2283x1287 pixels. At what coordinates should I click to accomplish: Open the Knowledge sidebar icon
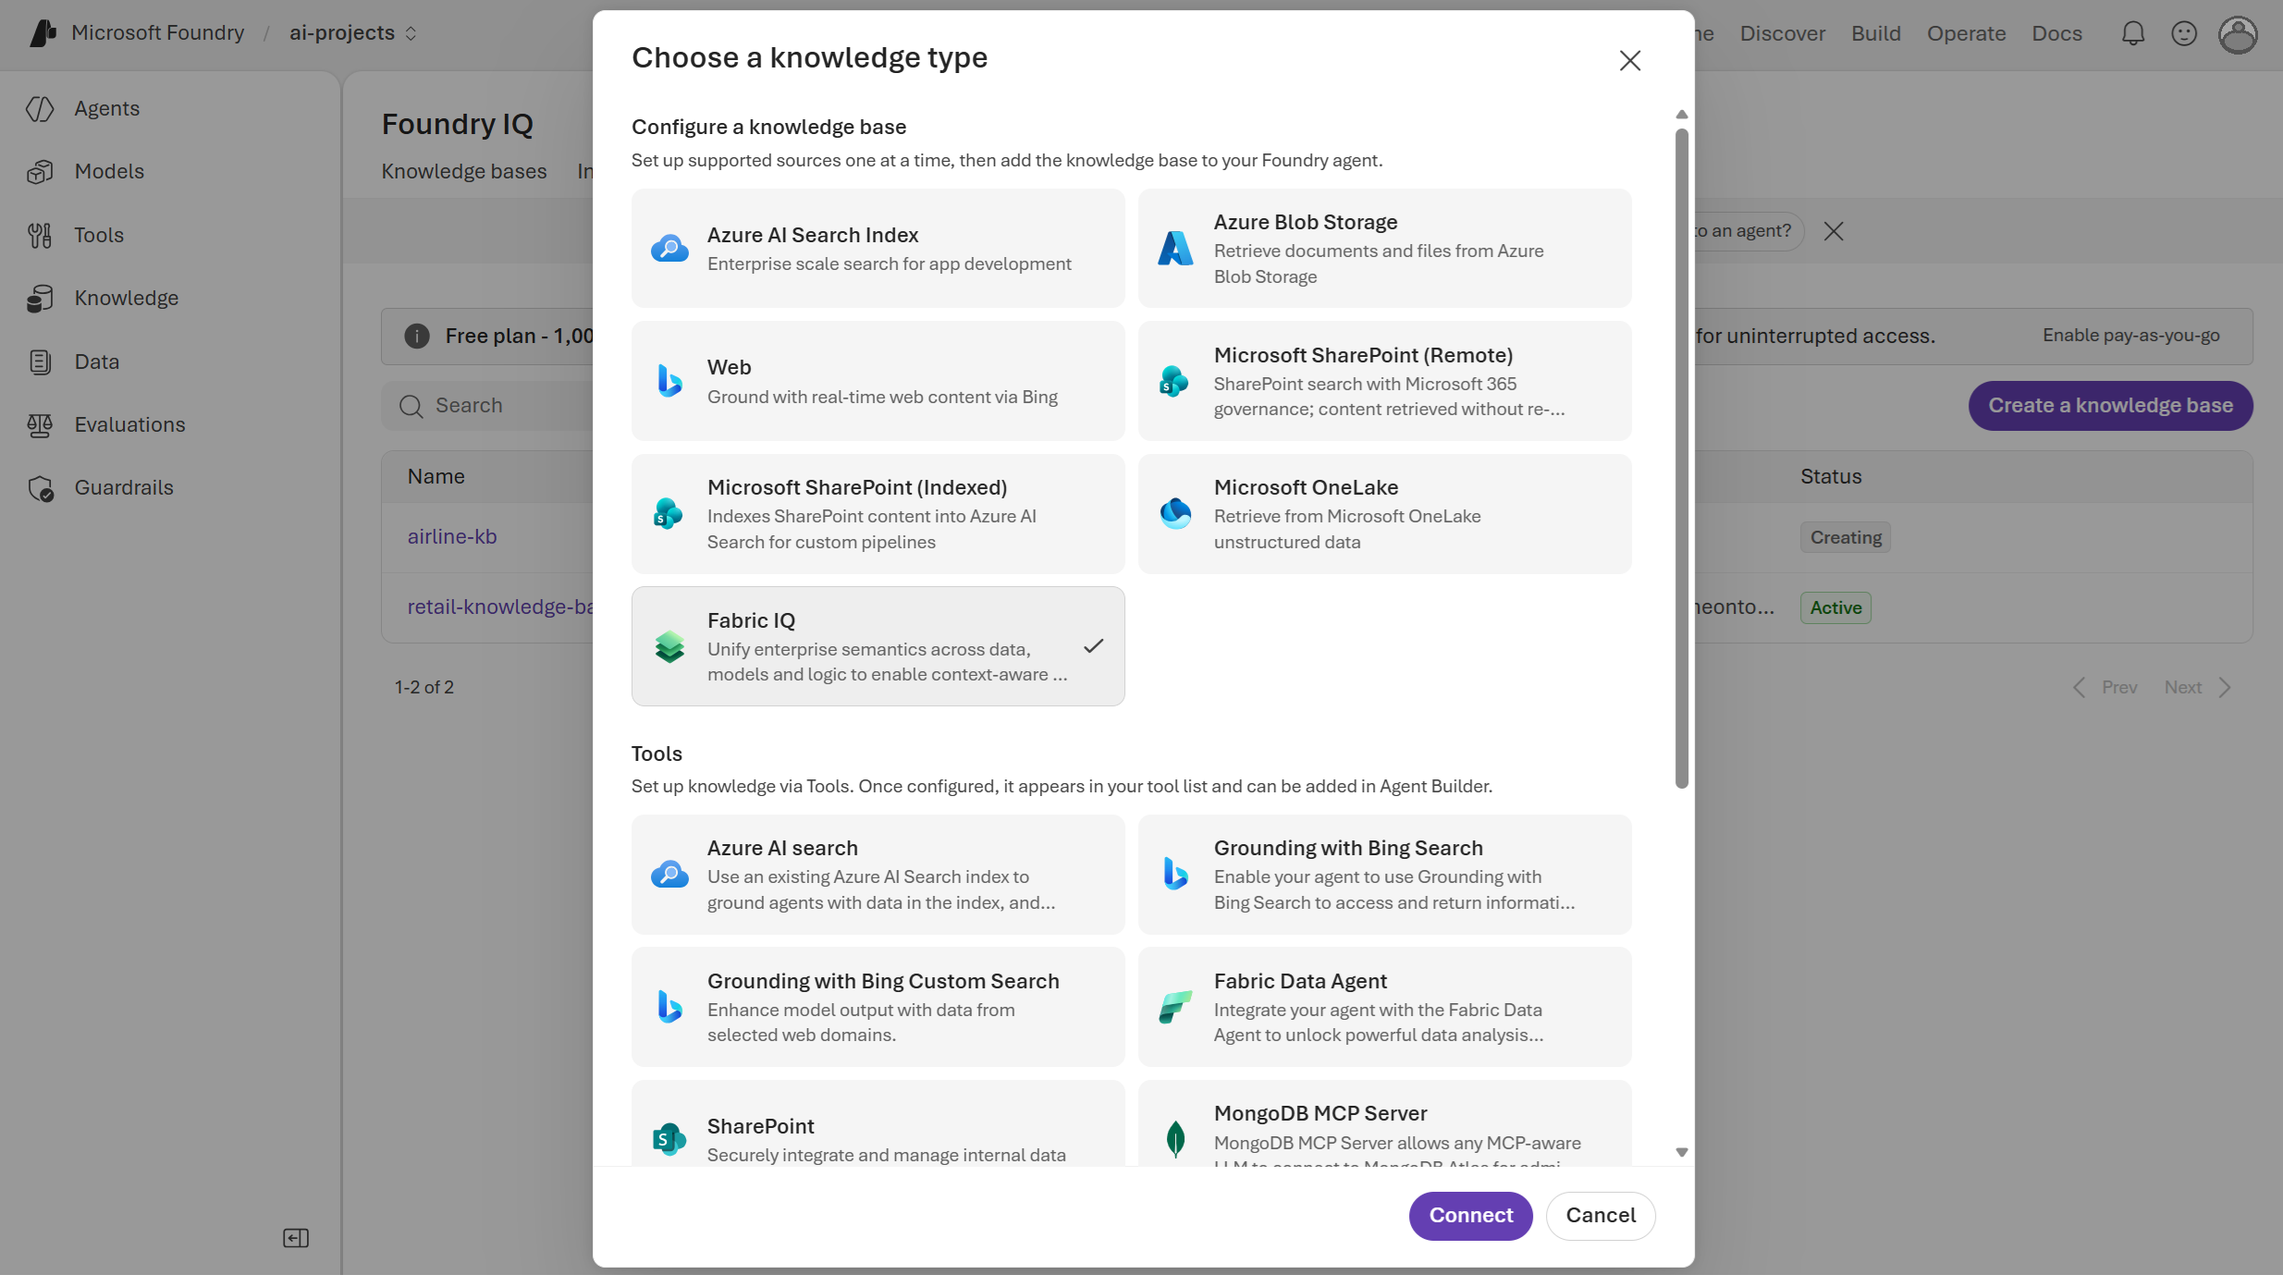pyautogui.click(x=40, y=299)
